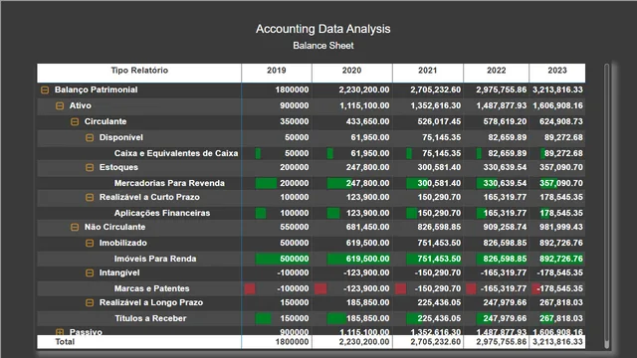
Task: Collapse the Circulante group
Action: click(75, 121)
